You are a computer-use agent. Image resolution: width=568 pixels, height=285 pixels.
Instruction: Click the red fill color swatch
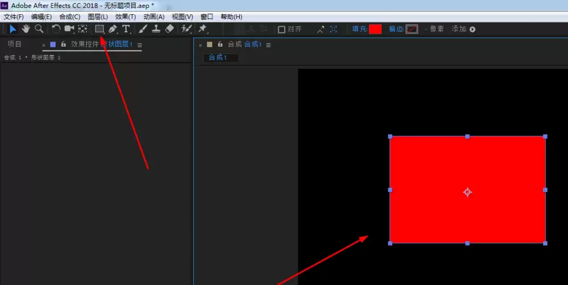(x=375, y=30)
